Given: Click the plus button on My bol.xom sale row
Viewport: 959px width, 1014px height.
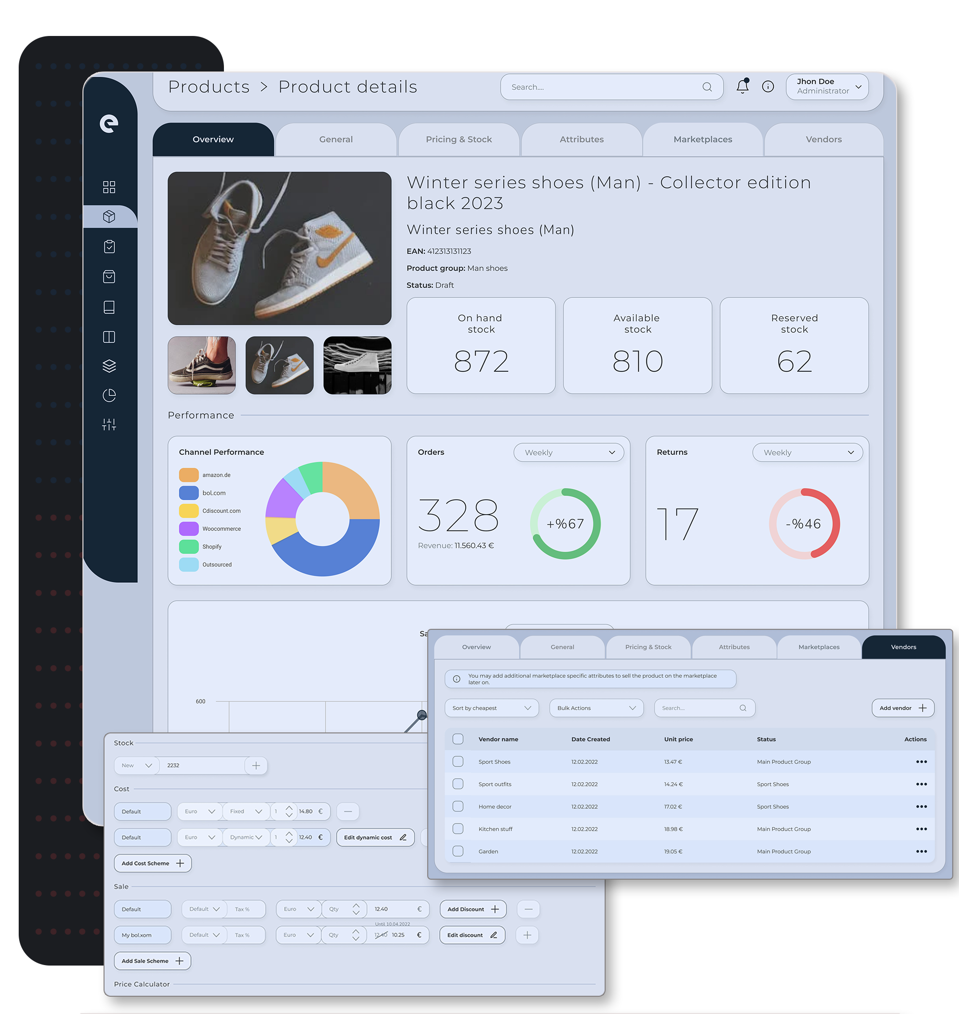Looking at the screenshot, I should coord(527,935).
